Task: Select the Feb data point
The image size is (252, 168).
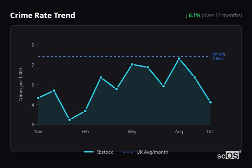Action: click(85, 111)
